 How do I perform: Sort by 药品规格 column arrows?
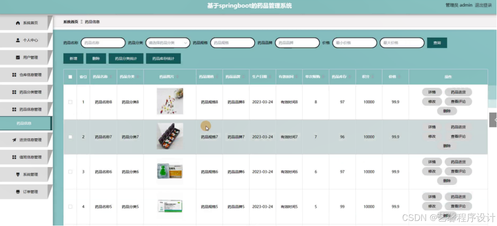(217, 77)
